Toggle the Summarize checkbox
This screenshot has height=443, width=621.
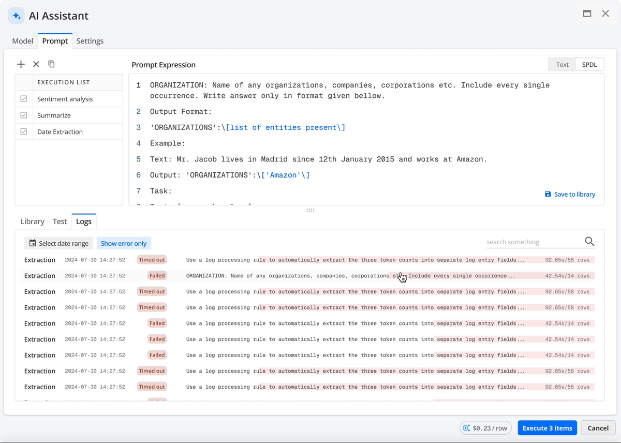pyautogui.click(x=24, y=115)
